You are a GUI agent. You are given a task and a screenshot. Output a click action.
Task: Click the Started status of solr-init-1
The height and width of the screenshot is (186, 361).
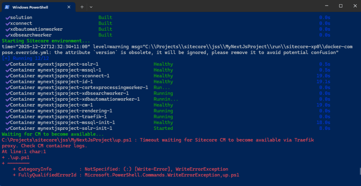(x=163, y=128)
